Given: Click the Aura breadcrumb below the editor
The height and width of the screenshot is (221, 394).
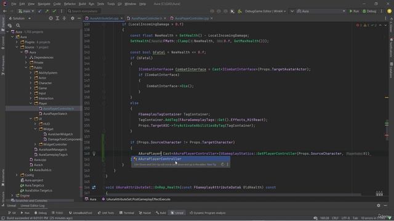Looking at the screenshot, I should (90, 199).
